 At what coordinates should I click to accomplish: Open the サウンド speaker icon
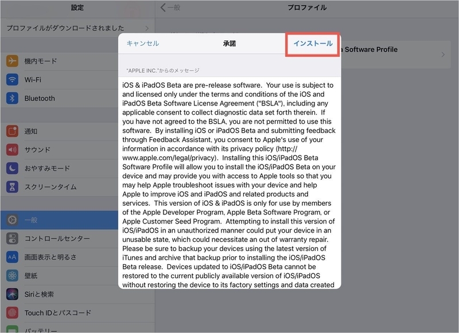point(12,150)
